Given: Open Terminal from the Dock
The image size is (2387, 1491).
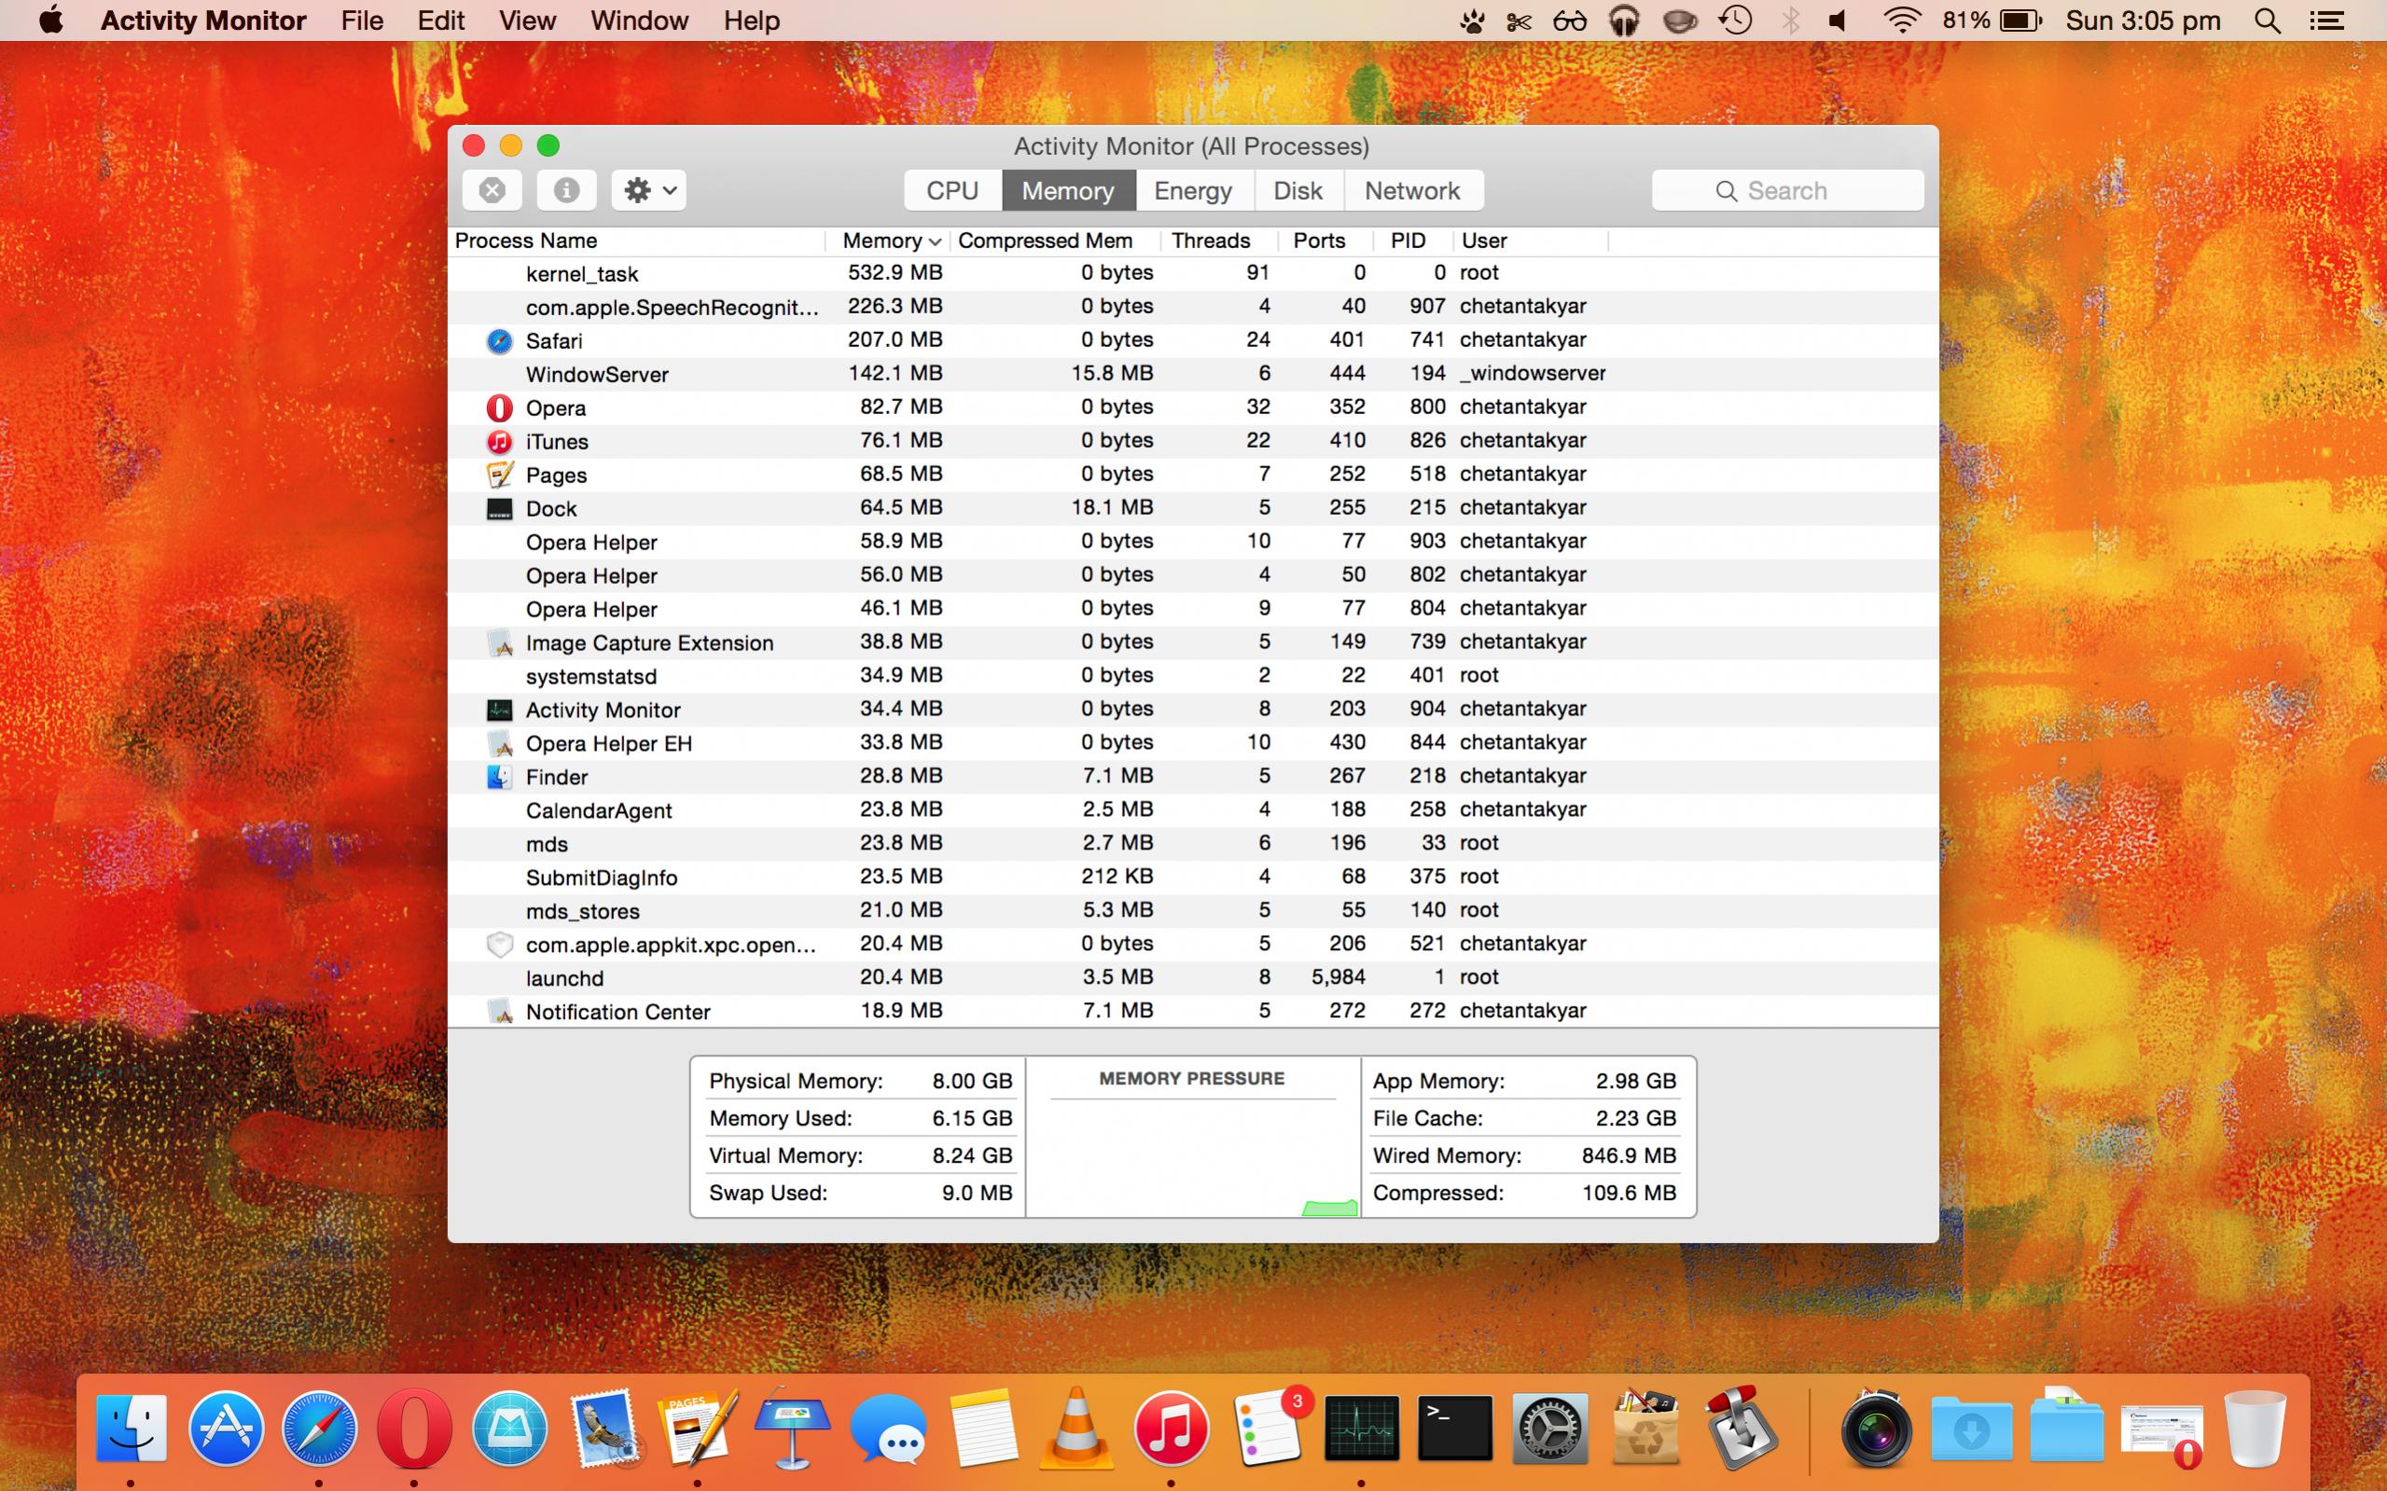Looking at the screenshot, I should pos(1455,1427).
